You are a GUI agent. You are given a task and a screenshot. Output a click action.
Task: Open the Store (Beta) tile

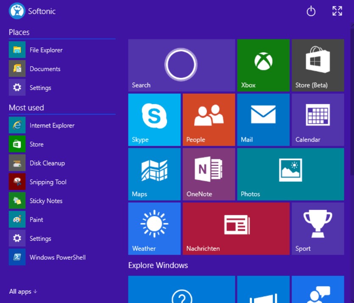click(x=318, y=65)
